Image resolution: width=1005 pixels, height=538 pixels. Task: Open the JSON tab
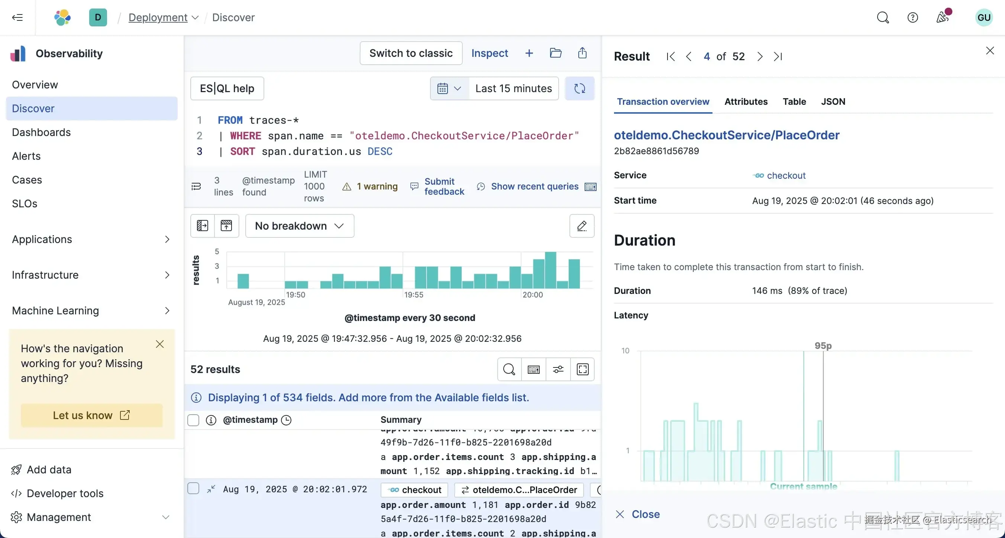click(833, 102)
